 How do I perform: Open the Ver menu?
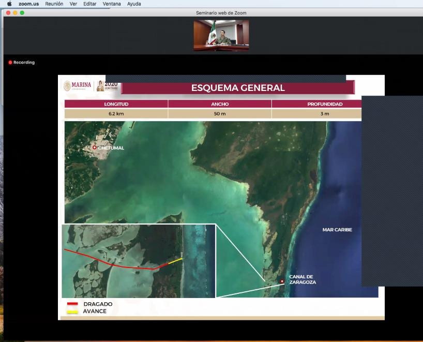pyautogui.click(x=73, y=4)
